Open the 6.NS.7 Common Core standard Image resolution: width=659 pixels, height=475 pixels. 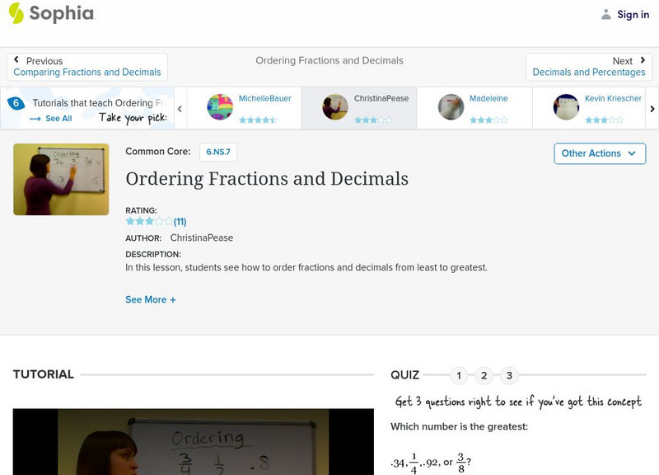tap(218, 152)
